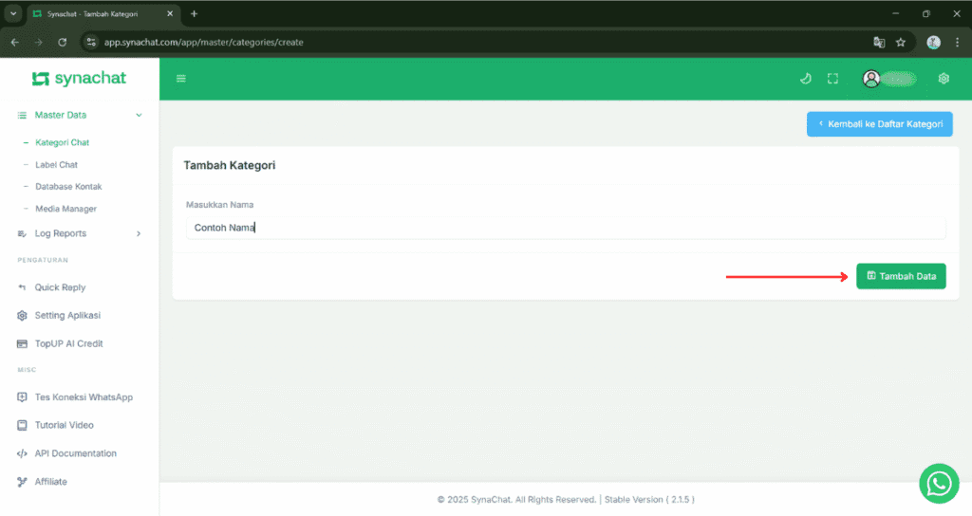Open Tes Koneksi WhatsApp menu item
This screenshot has height=516, width=972.
pos(84,397)
